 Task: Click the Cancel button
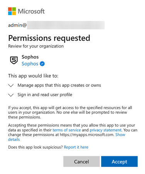click(x=81, y=161)
